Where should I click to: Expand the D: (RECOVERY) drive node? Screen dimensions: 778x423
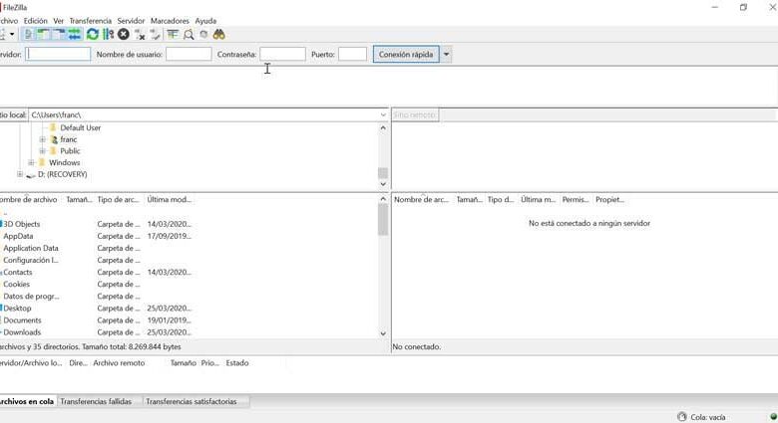click(20, 174)
